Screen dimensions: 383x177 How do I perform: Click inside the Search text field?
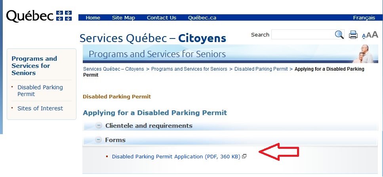click(x=302, y=35)
